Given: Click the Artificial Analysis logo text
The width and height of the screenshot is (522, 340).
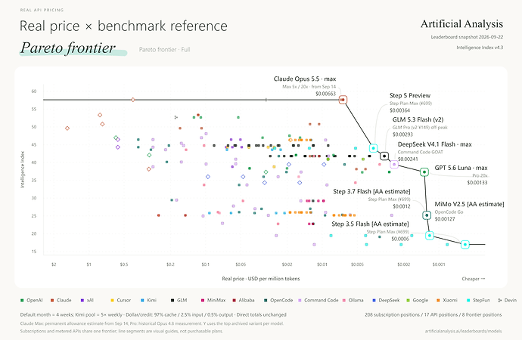Looking at the screenshot, I should 461,24.
